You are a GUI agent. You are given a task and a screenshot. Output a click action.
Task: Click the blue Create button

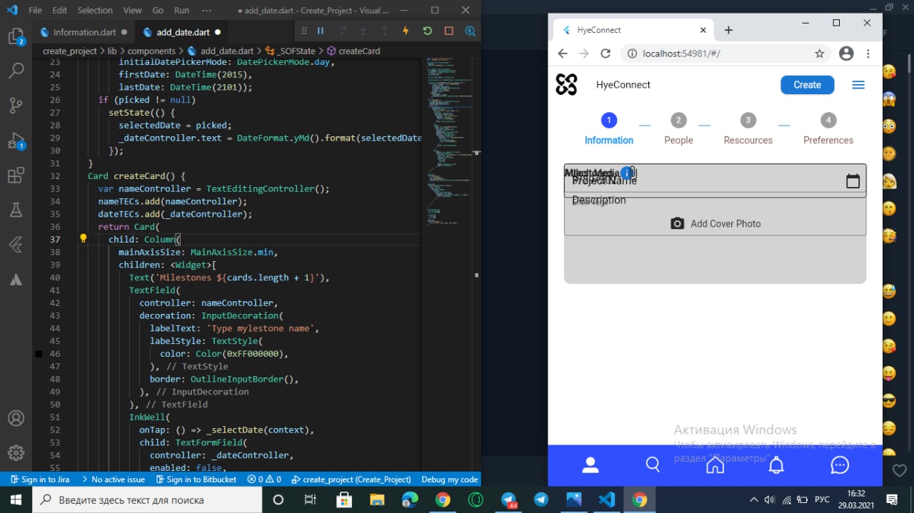tap(807, 84)
